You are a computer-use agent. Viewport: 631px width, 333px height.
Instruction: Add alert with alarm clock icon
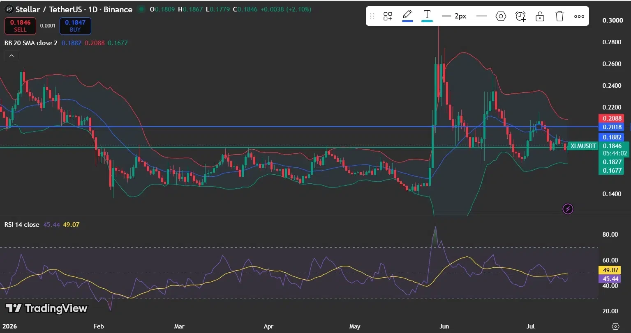(520, 16)
